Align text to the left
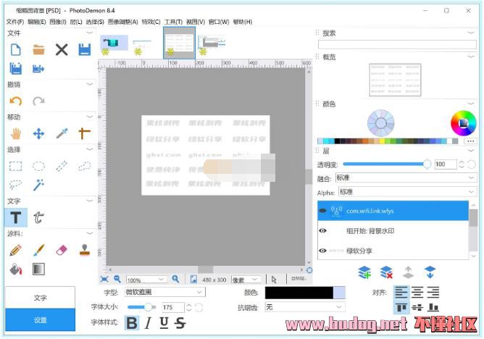This screenshot has height=339, width=484. coord(401,292)
